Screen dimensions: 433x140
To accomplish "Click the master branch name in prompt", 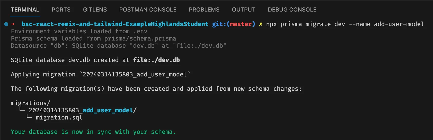I will (241, 24).
